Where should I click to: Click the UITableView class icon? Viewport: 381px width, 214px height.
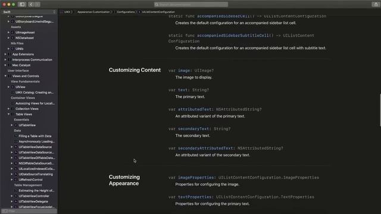(16, 125)
